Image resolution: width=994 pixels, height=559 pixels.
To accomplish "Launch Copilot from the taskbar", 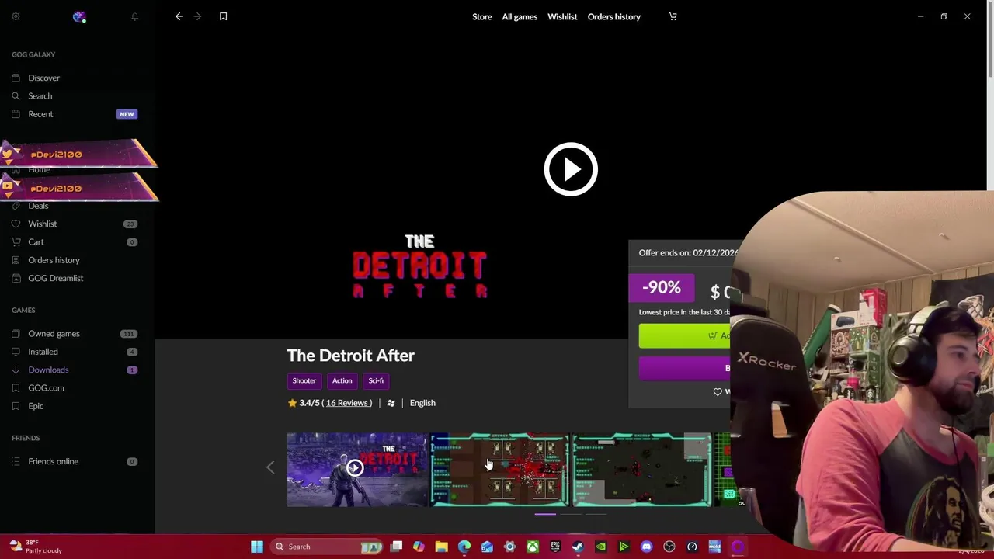I will [419, 547].
